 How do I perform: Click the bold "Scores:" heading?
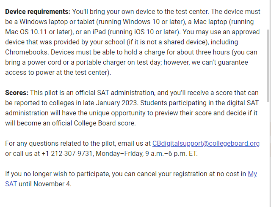[x=17, y=93]
